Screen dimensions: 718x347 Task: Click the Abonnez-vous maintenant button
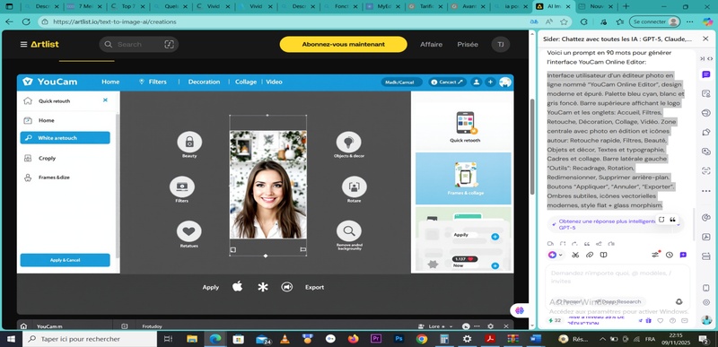(x=344, y=44)
